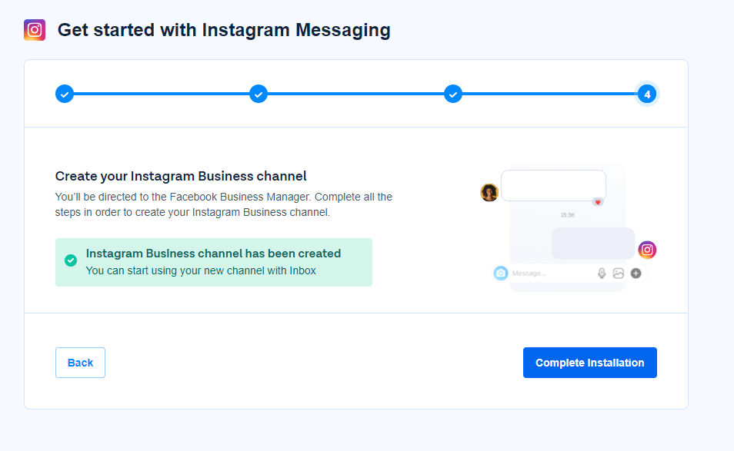This screenshot has height=451, width=734.
Task: Click the paragraph mentioning Facebook Business Manager
Action: (224, 204)
